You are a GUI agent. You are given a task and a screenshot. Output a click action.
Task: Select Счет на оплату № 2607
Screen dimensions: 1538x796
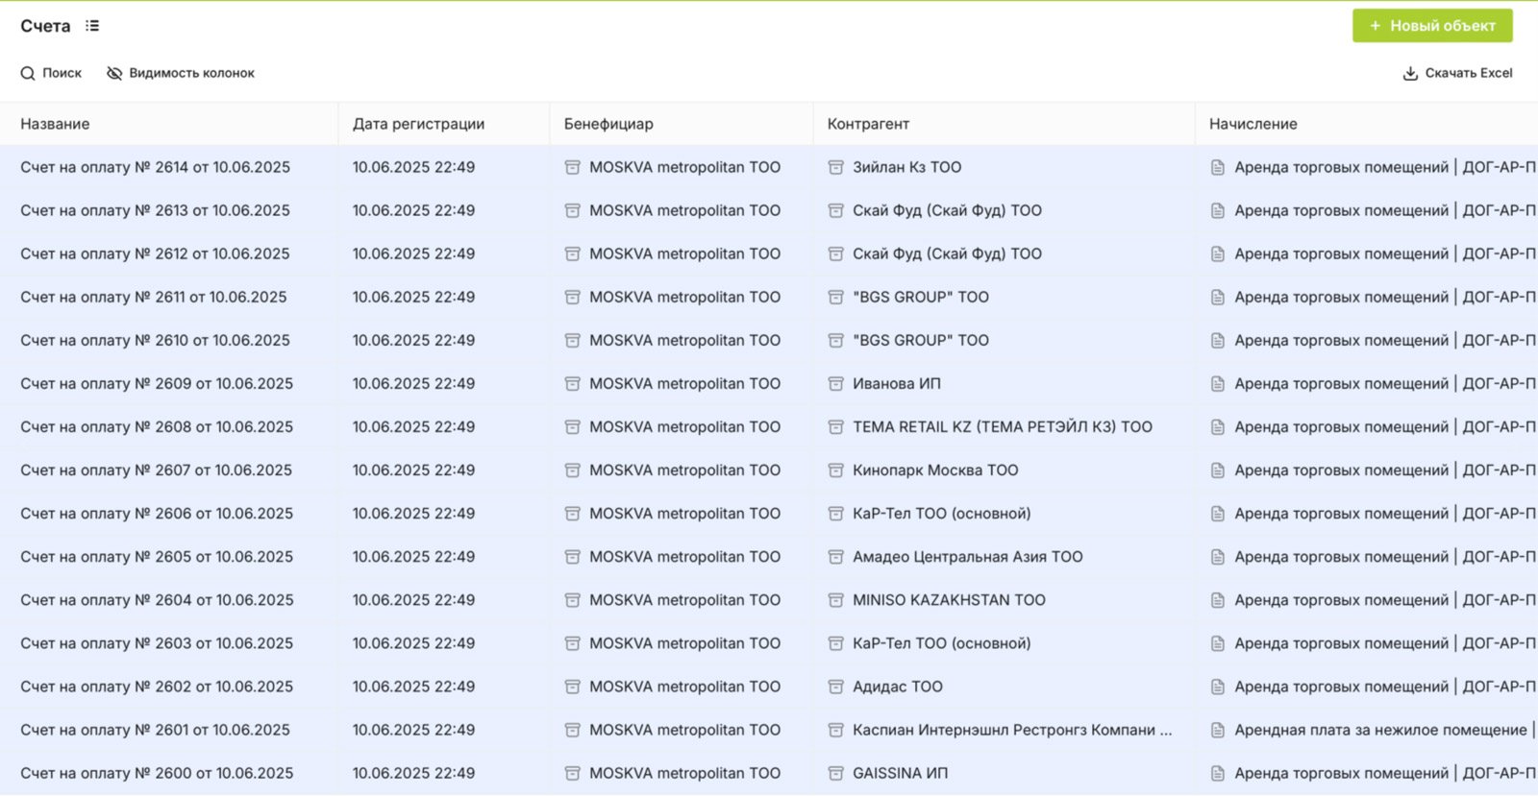(x=156, y=470)
